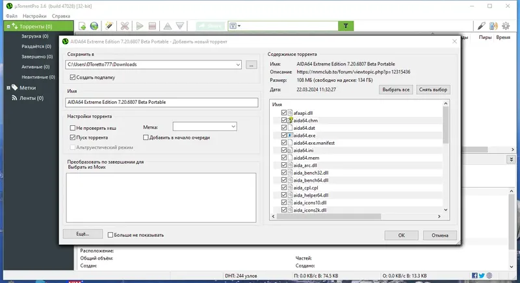Image resolution: width=520 pixels, height=283 pixels.
Task: Click the browse folder ellipsis button
Action: (252, 65)
